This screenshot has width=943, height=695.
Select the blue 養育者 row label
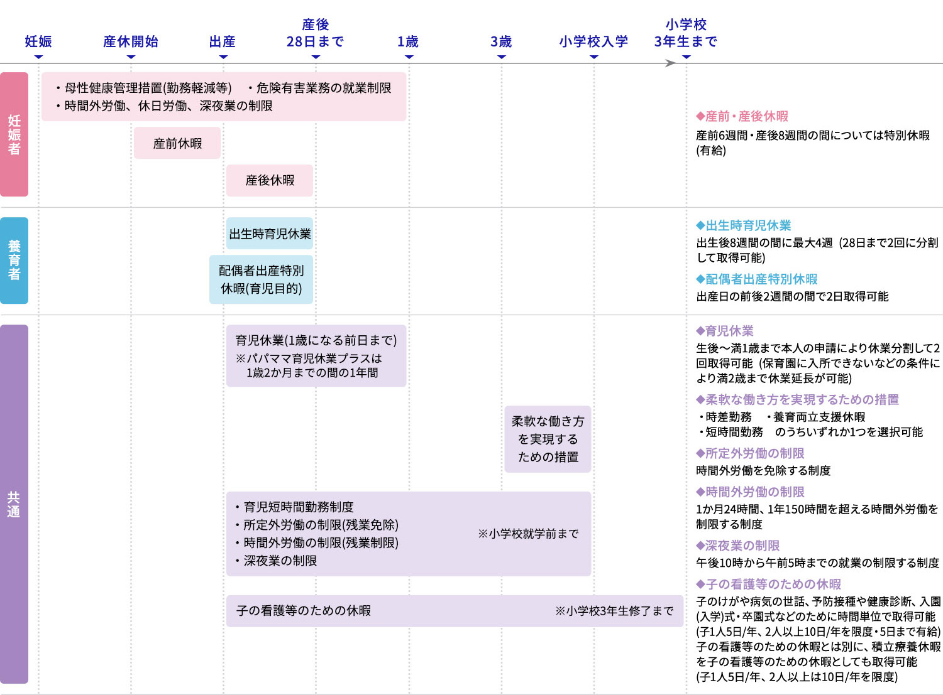[x=14, y=261]
